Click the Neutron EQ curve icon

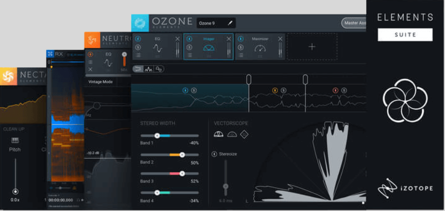[x=108, y=63]
